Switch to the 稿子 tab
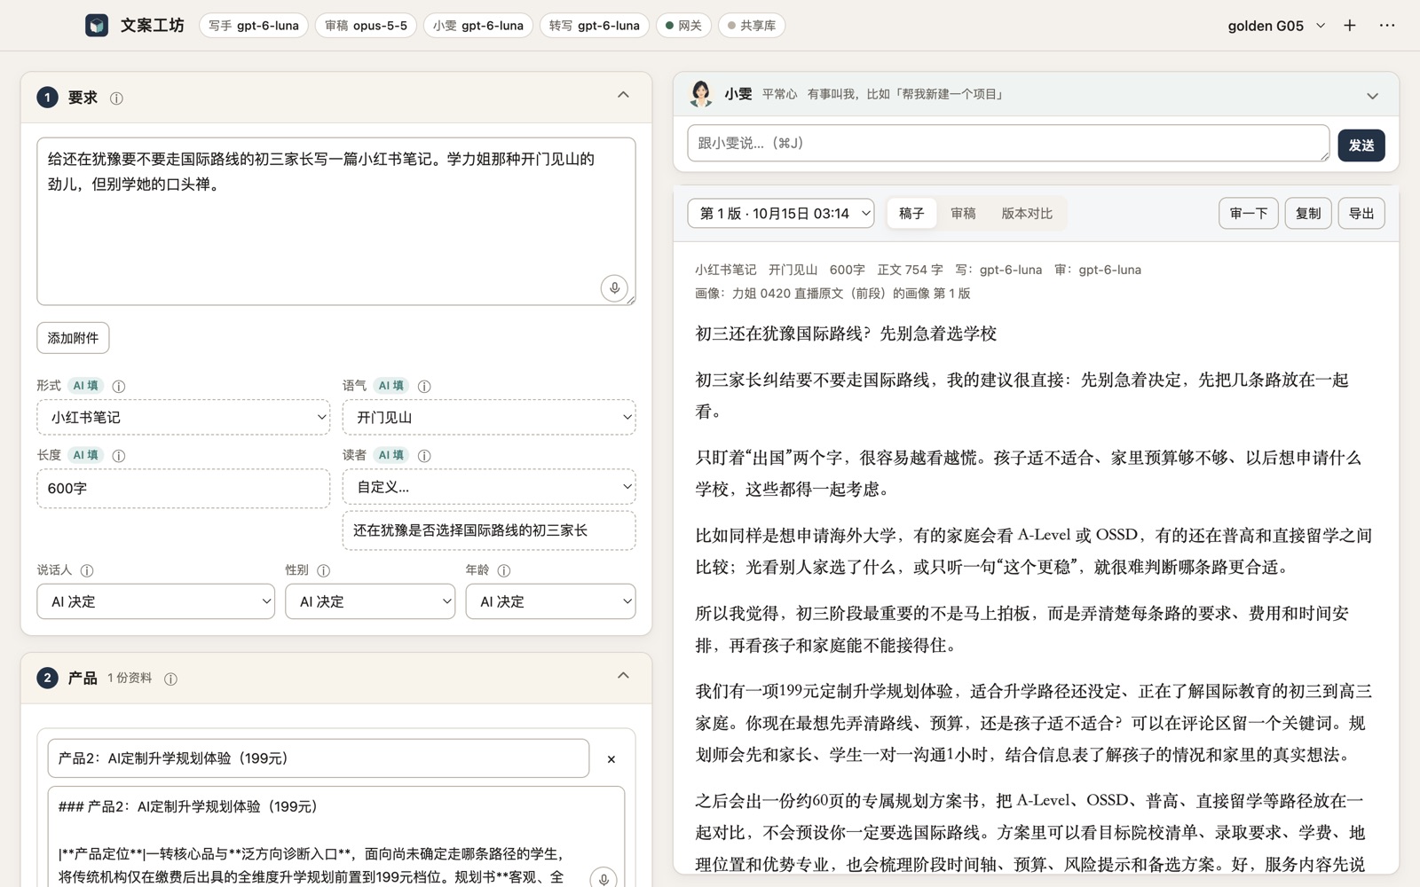The width and height of the screenshot is (1420, 887). point(911,214)
